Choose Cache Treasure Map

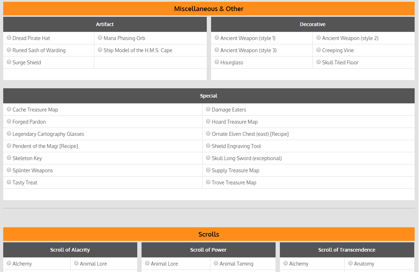(9, 109)
